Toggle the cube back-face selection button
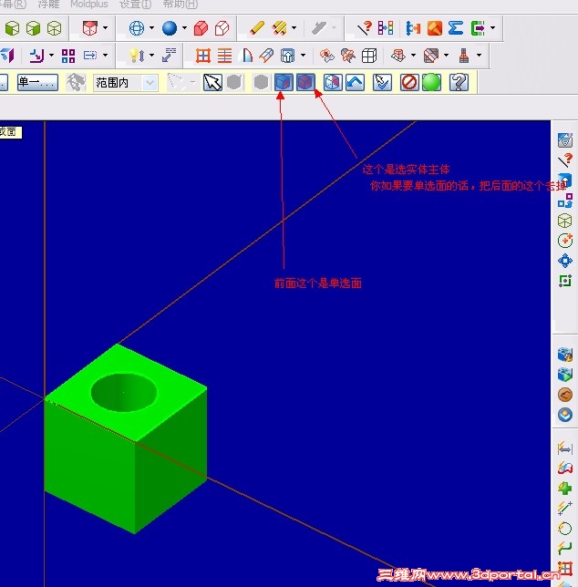 pyautogui.click(x=333, y=82)
